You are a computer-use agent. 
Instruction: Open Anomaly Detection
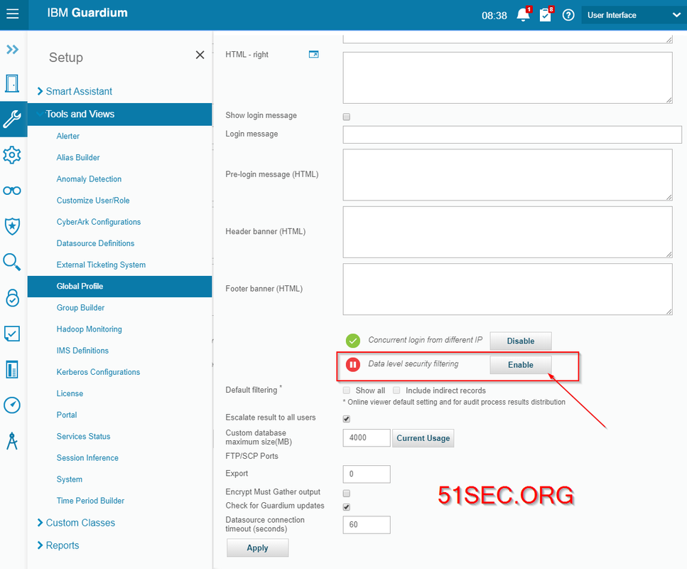[x=89, y=179]
